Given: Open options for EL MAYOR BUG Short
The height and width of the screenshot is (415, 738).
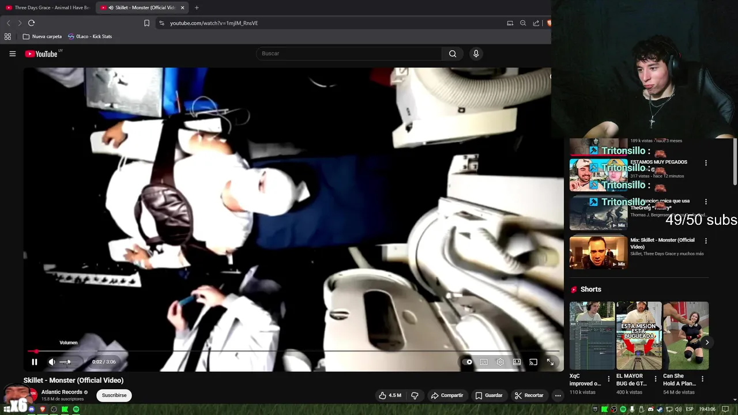Looking at the screenshot, I should (x=655, y=379).
